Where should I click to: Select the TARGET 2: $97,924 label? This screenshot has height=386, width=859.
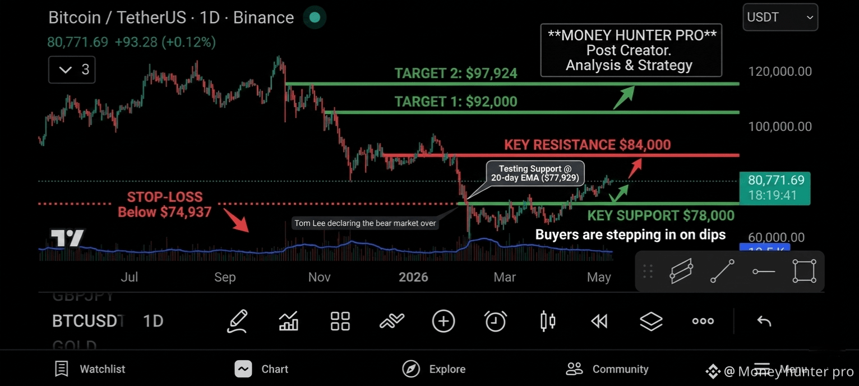(456, 73)
